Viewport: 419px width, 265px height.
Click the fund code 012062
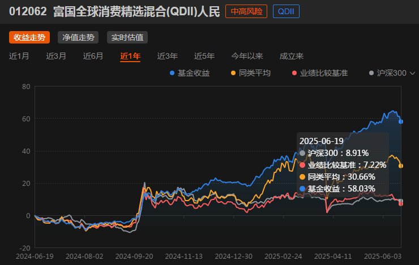point(28,12)
